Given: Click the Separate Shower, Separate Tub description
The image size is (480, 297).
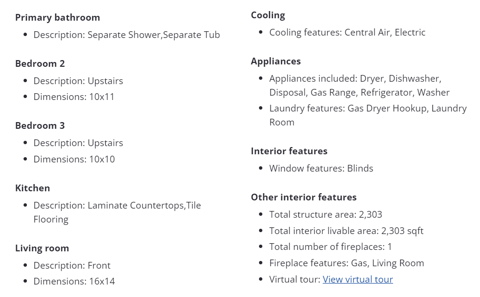Looking at the screenshot, I should [x=126, y=35].
